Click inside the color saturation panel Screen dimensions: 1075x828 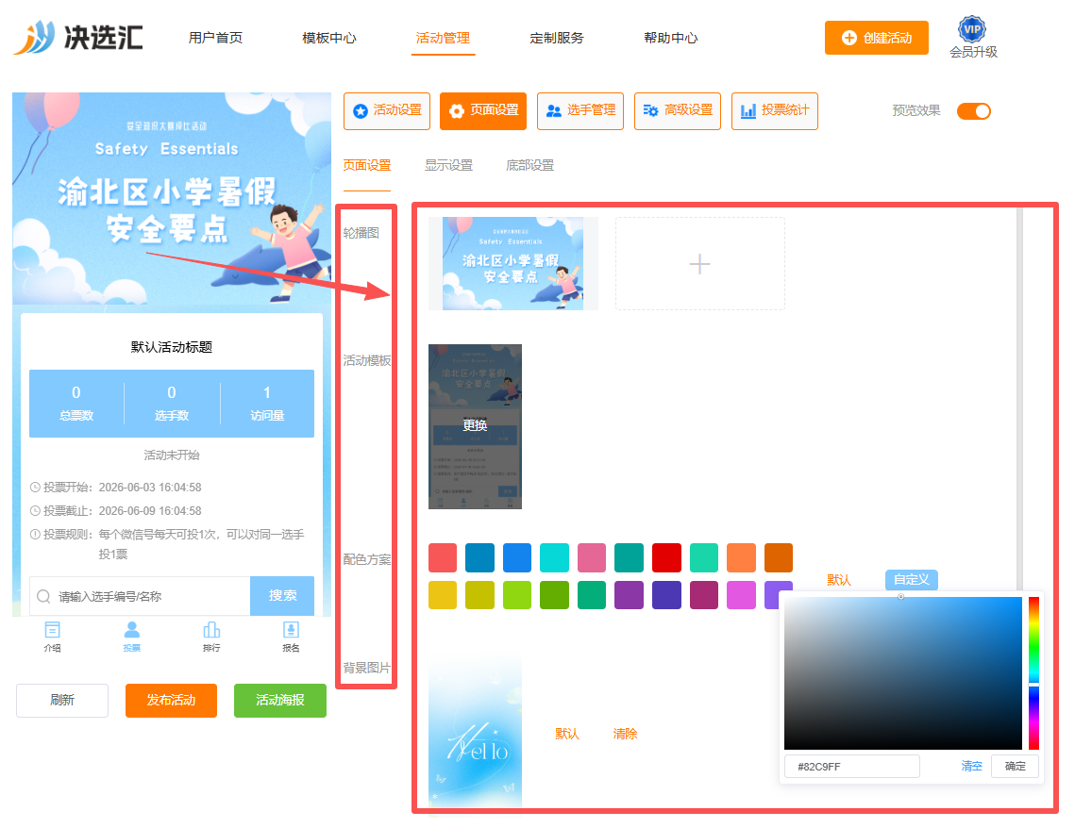903,672
